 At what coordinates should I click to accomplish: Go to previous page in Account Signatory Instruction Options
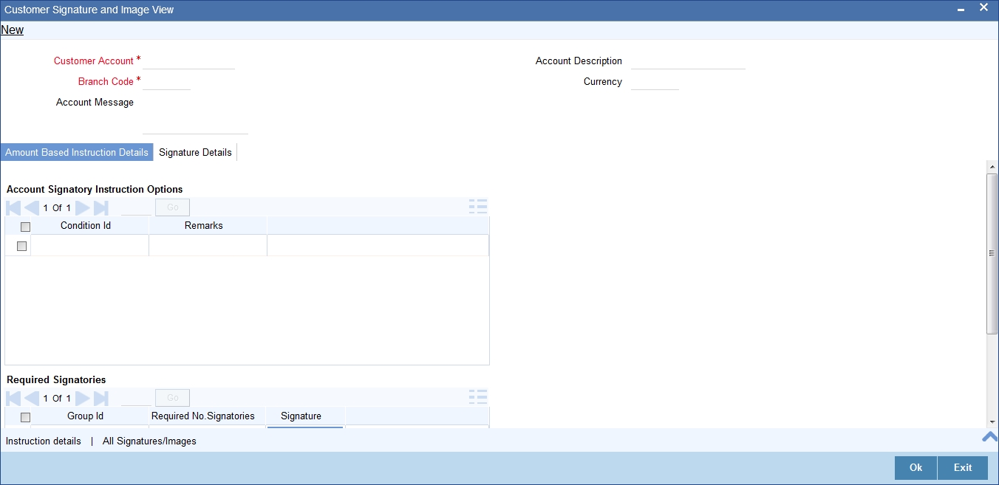[32, 208]
